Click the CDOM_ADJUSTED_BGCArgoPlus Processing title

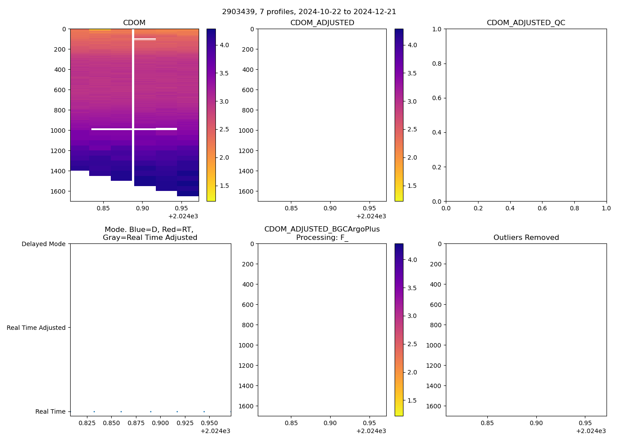[322, 233]
